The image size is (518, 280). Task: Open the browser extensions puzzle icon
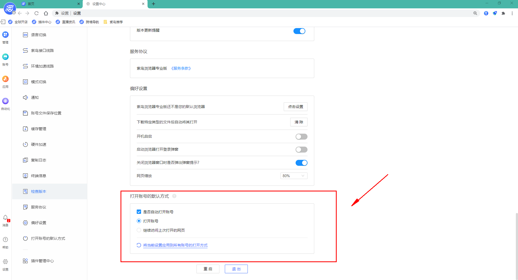503,13
